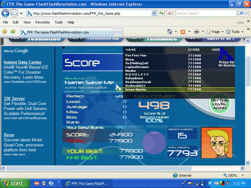Expand the zoom level 100% dropdown
This screenshot has width=251, height=188.
point(243,175)
